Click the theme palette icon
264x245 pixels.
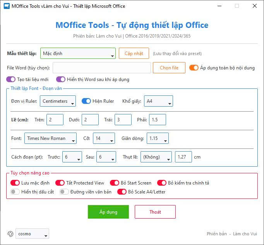(10, 234)
